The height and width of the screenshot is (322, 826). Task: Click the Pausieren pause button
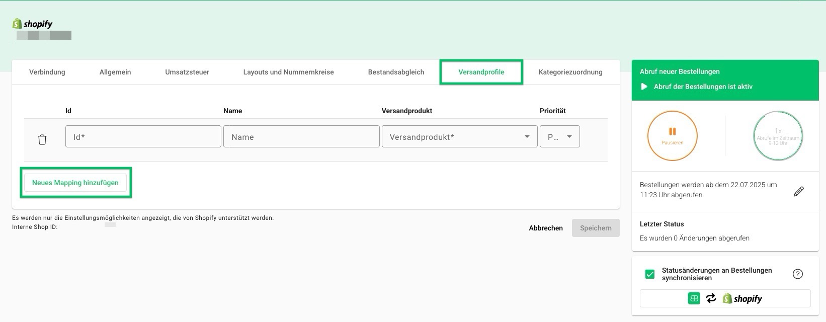click(672, 136)
